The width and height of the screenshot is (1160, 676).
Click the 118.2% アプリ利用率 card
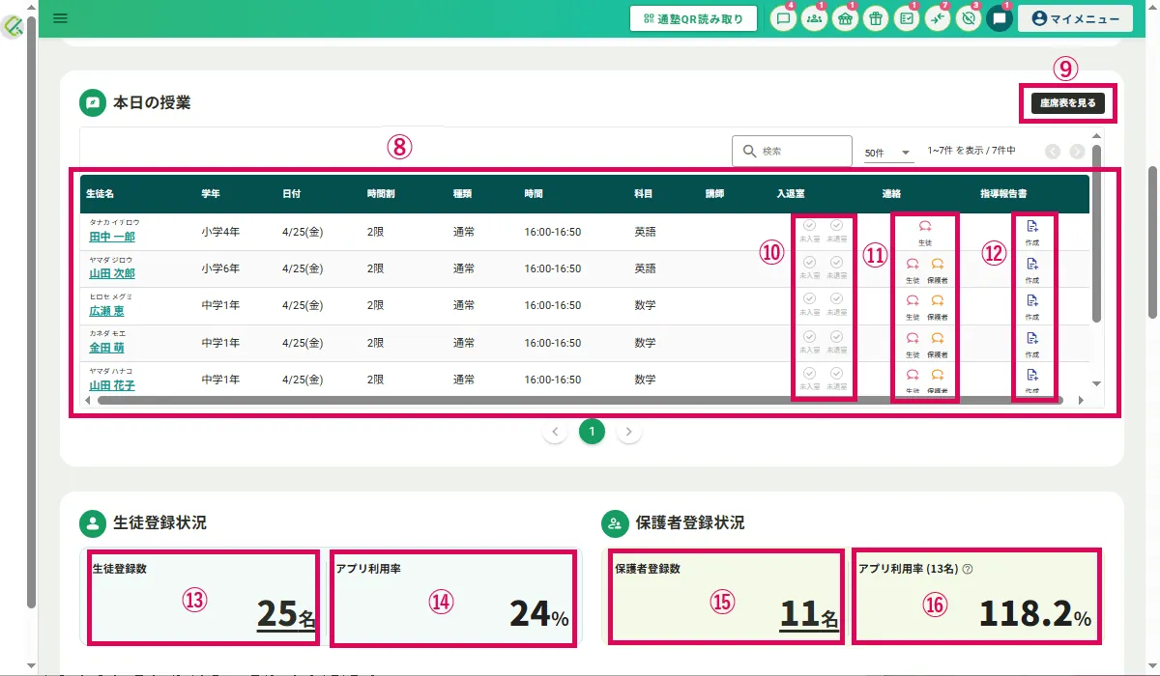tap(977, 599)
